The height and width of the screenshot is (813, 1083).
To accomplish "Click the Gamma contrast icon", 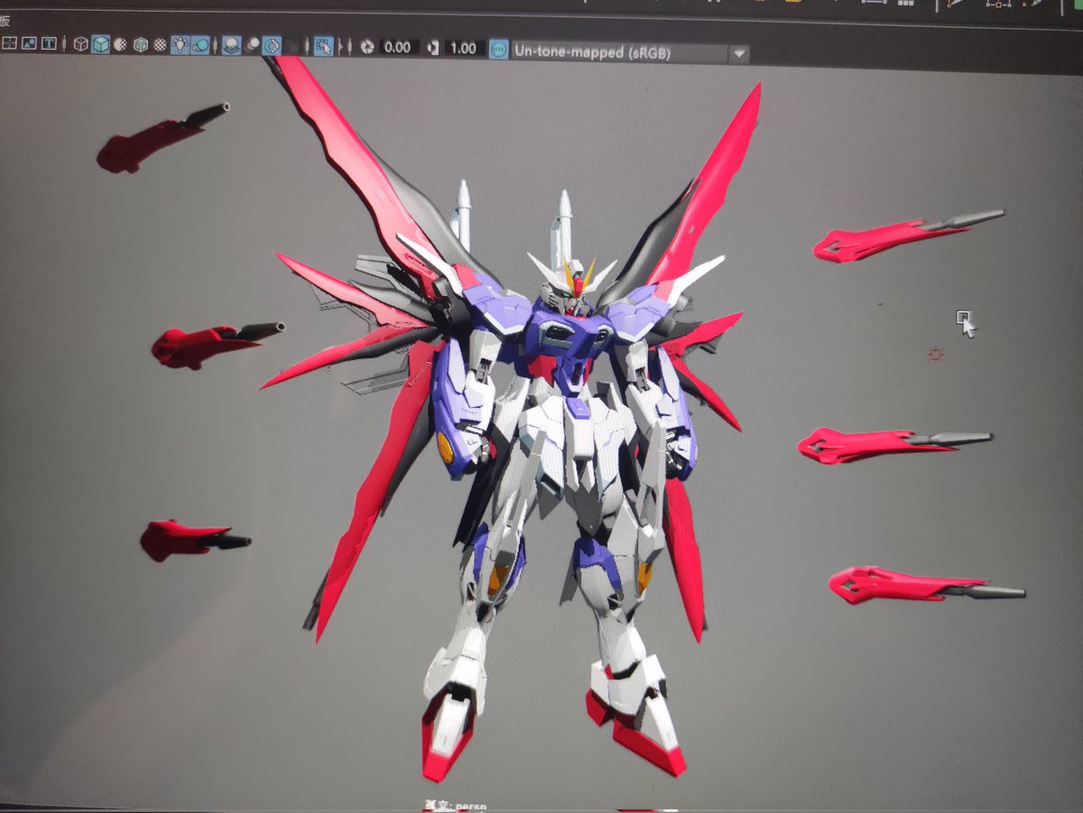I will 432,48.
